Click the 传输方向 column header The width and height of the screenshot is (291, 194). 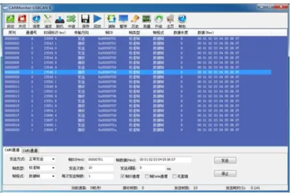pyautogui.click(x=81, y=33)
